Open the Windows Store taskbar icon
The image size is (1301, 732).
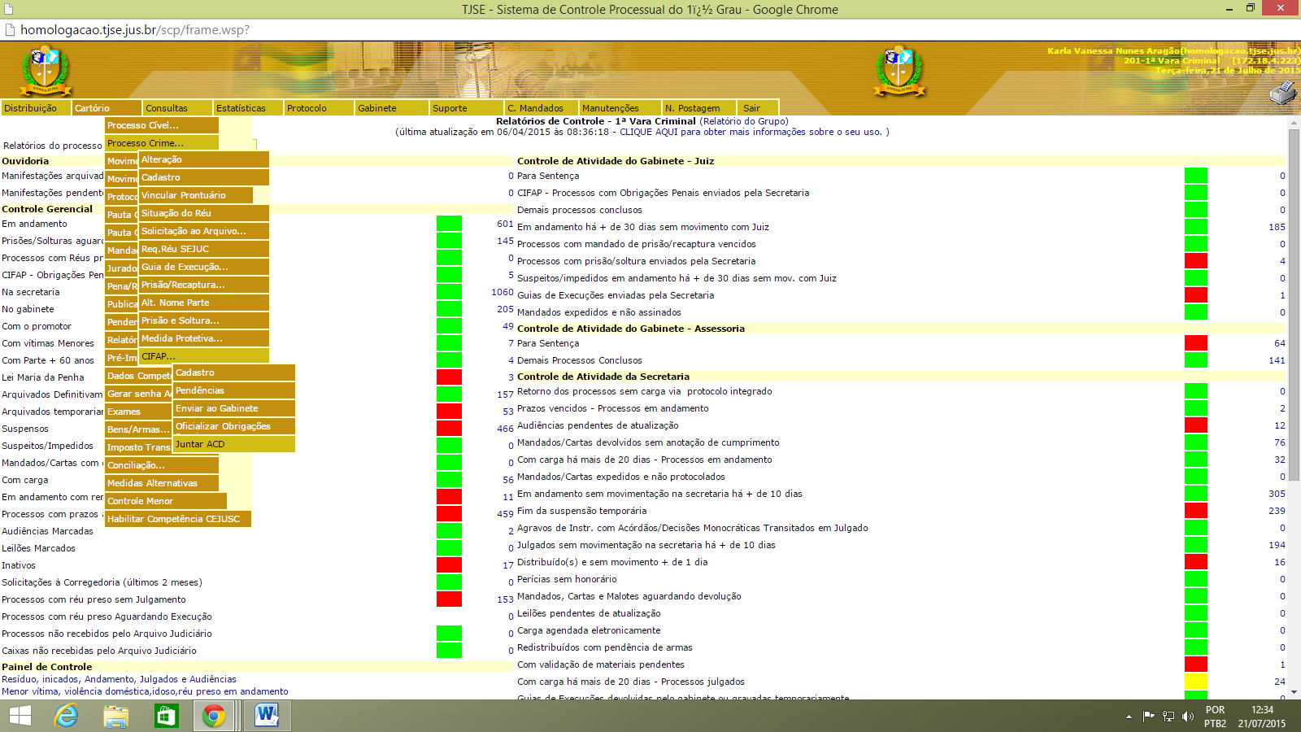(x=166, y=716)
